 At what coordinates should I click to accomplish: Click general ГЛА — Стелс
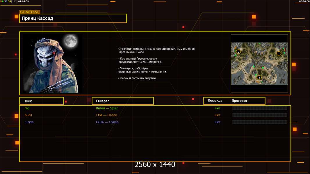[x=106, y=115]
